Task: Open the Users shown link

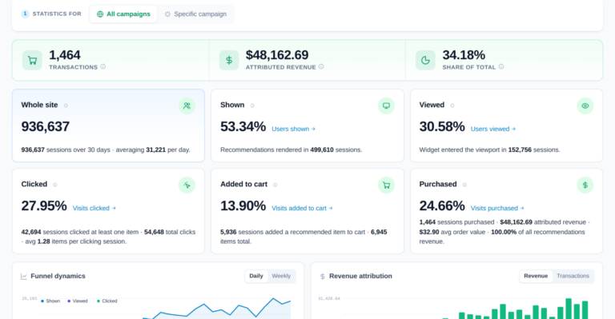Action: click(293, 129)
